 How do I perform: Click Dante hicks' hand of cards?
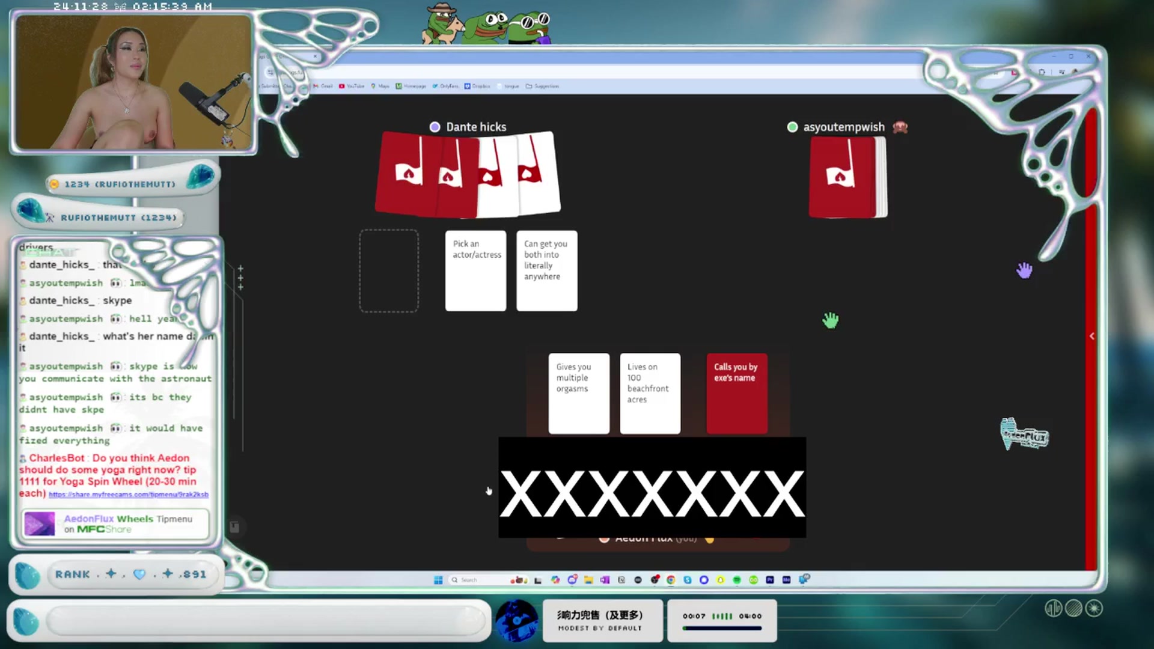pyautogui.click(x=468, y=174)
